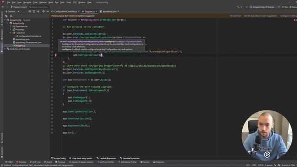297x167 pixels.
Task: Open the Services tool window
Action: point(145,162)
